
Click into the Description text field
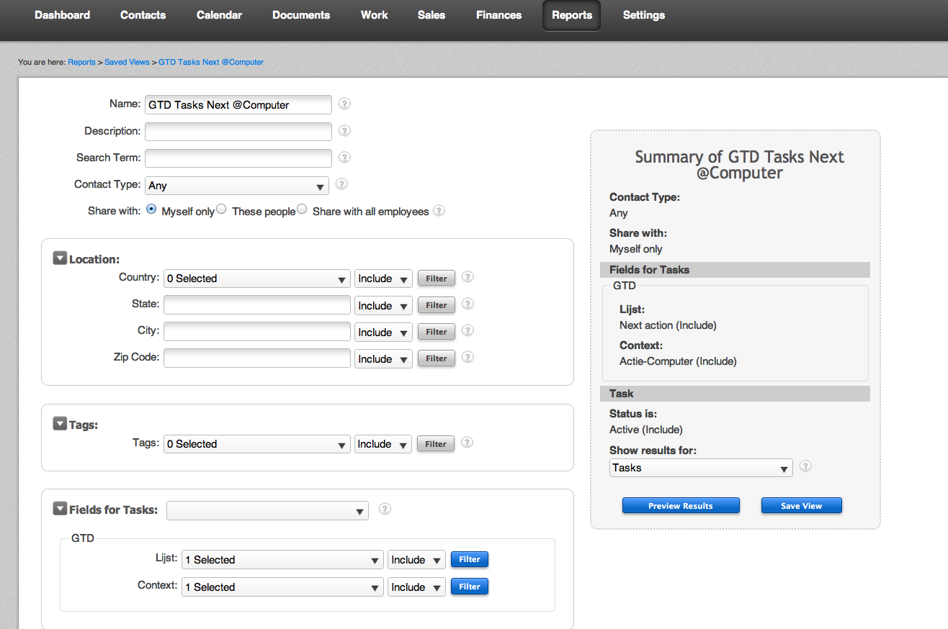238,132
